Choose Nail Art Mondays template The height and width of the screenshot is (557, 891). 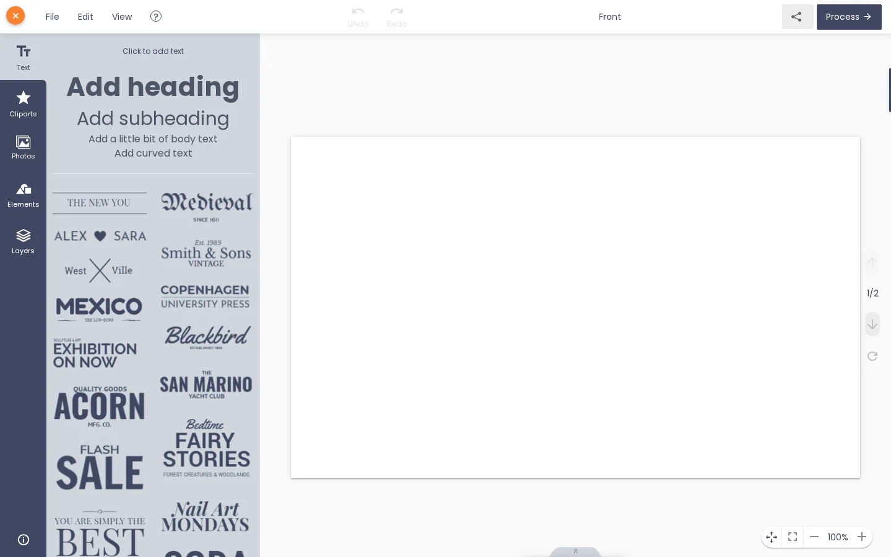[205, 517]
